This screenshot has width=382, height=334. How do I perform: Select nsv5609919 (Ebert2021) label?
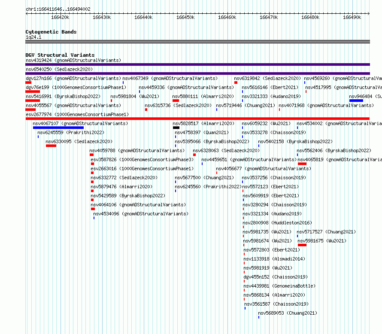click(x=271, y=196)
